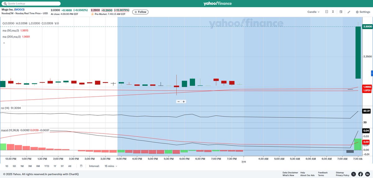Viewport: 373px width, 178px height.
Task: Select the 1M range
Action: (22, 166)
